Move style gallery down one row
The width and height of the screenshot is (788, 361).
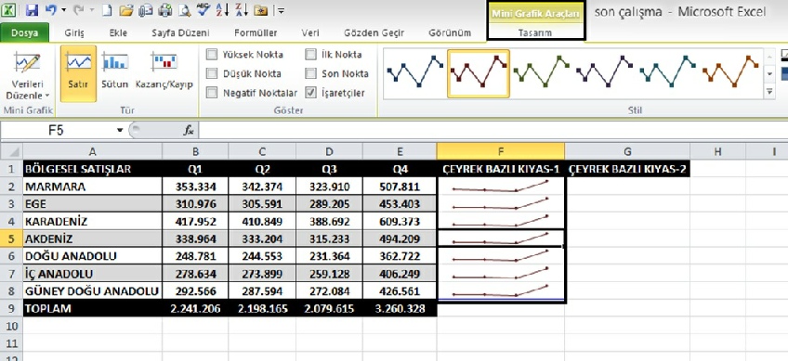(769, 73)
